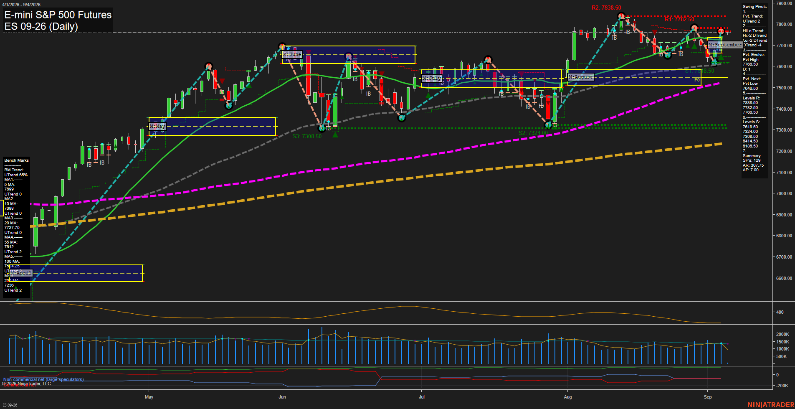Viewport: 795px width, 409px height.
Task: Click the Swing Pivots panel header
Action: tap(754, 7)
